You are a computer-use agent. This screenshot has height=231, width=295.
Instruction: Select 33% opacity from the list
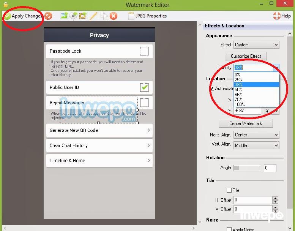(x=256, y=84)
